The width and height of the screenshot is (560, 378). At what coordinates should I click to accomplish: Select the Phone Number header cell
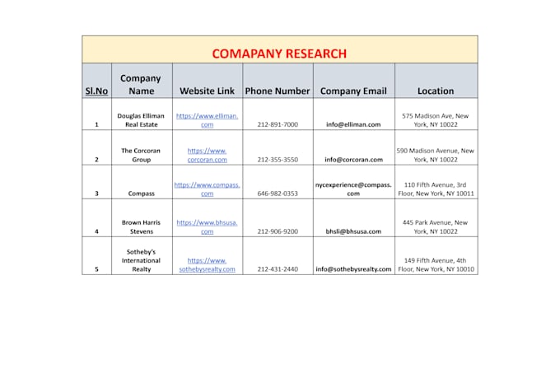point(278,81)
